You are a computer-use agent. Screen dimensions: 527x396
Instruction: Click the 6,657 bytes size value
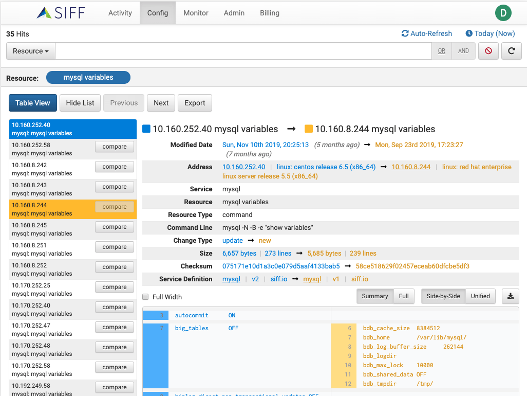tap(239, 254)
